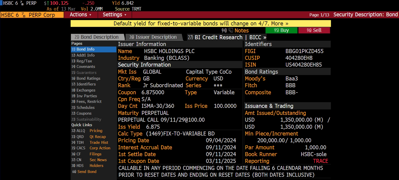Open CN Sec News quick link
This screenshot has width=399, height=180.
[89, 160]
